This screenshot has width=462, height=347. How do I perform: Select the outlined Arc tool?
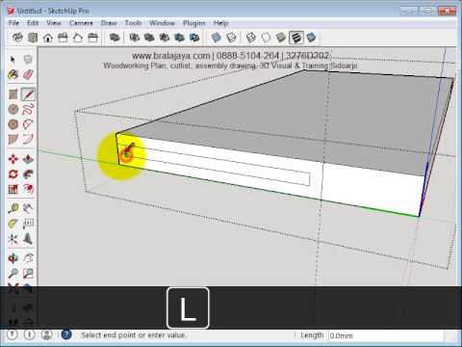tap(28, 124)
